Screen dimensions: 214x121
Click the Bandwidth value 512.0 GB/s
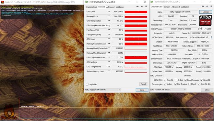coord(203,54)
